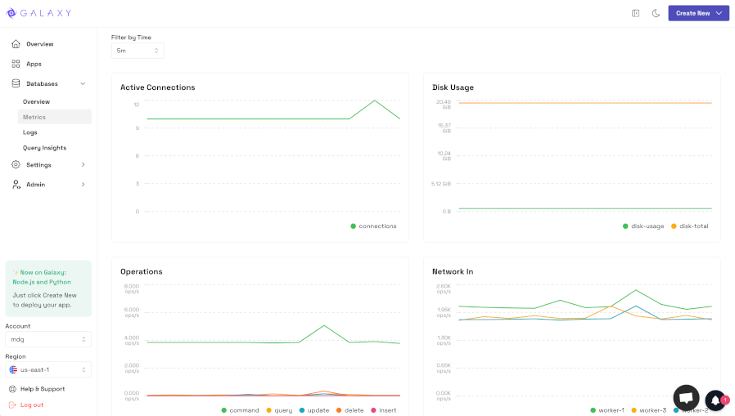
Task: Toggle disk-total series in legend
Action: 689,226
